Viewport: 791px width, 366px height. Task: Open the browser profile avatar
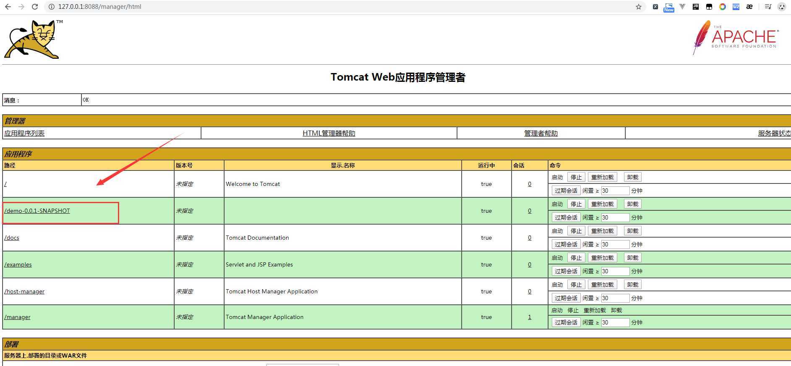782,7
